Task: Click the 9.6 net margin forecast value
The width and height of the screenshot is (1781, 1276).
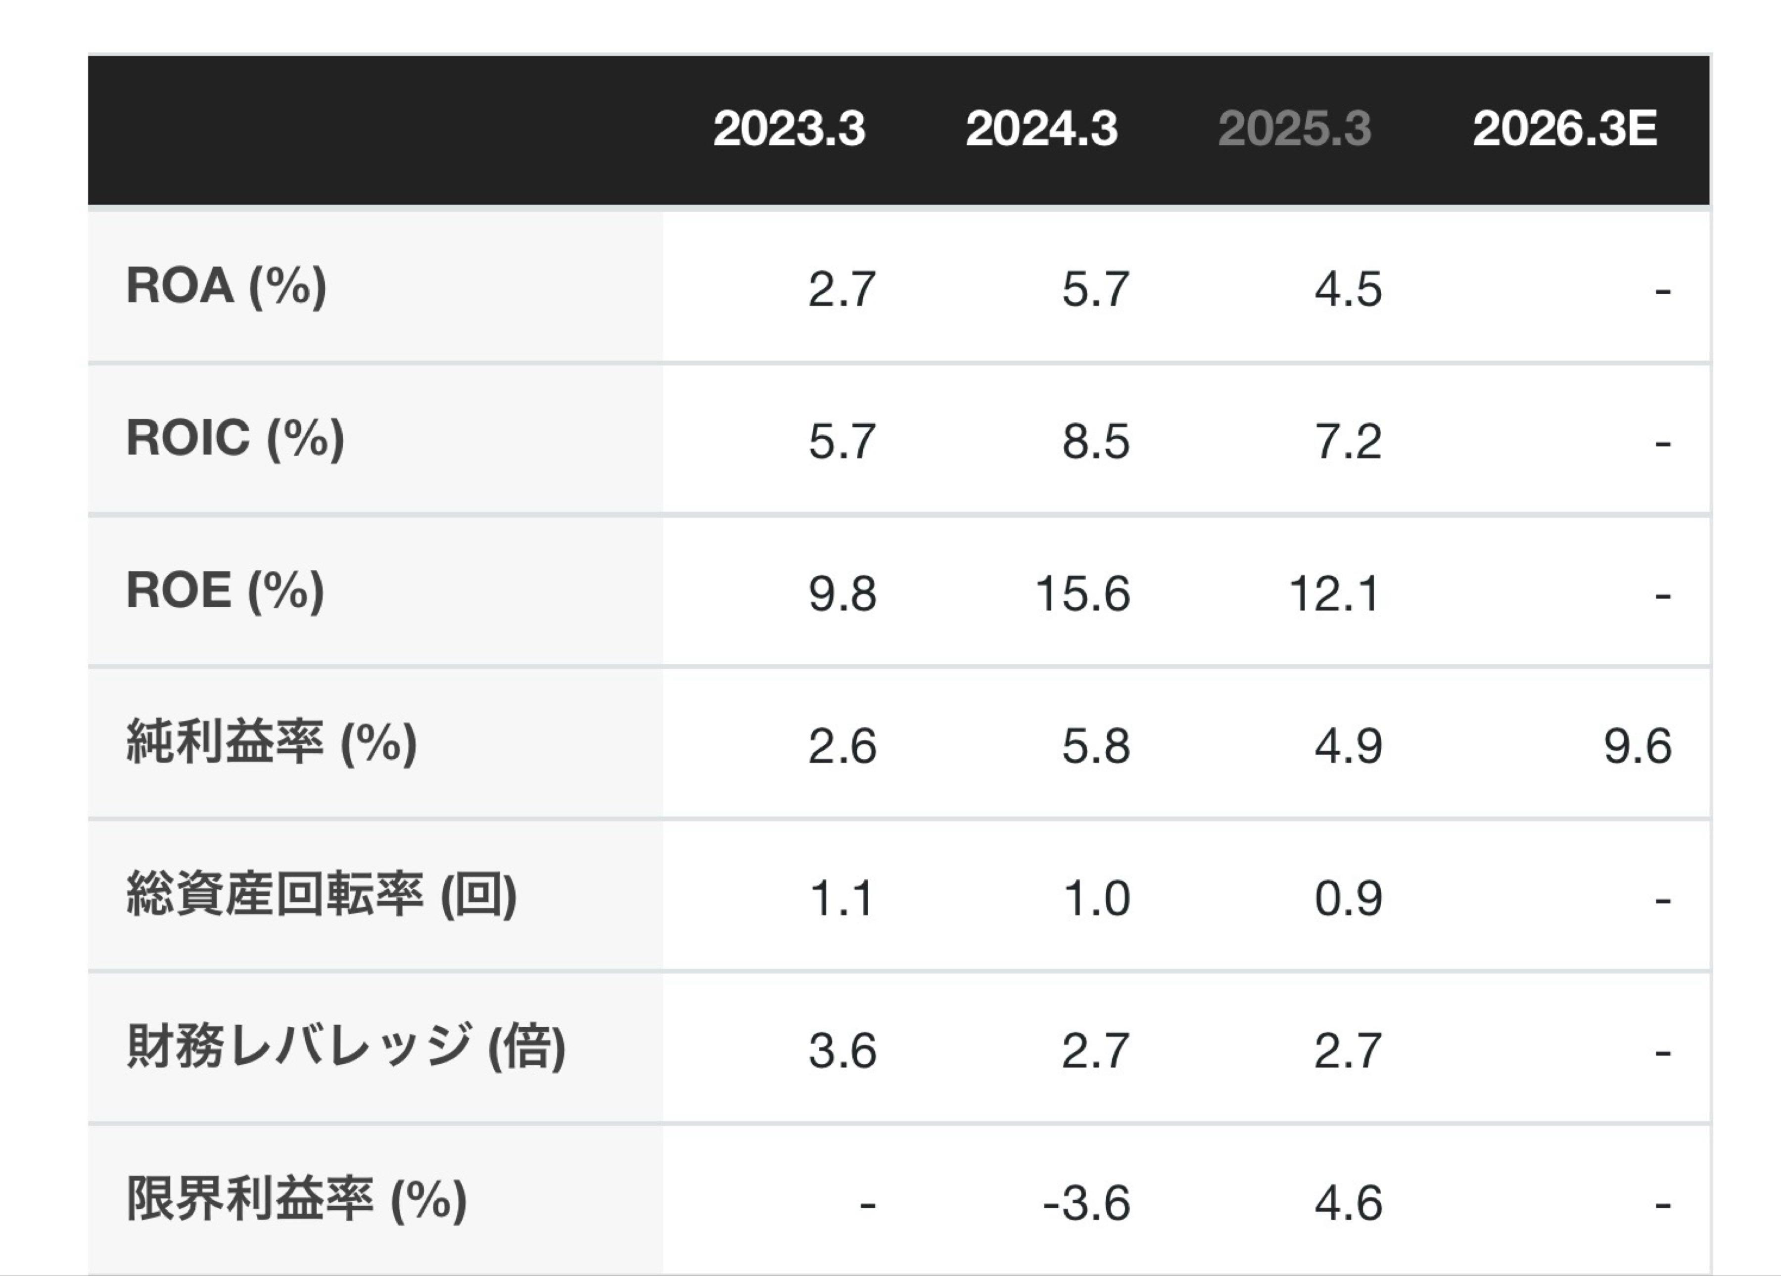Action: click(x=1638, y=746)
